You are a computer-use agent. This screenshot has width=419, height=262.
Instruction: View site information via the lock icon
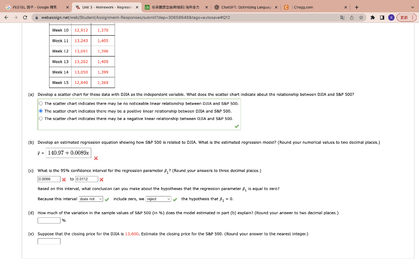(36, 18)
